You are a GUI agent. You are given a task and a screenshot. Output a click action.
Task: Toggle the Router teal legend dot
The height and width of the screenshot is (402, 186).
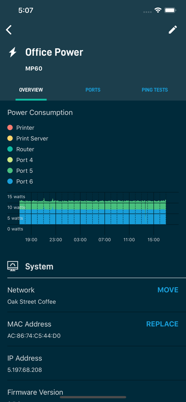pos(10,149)
